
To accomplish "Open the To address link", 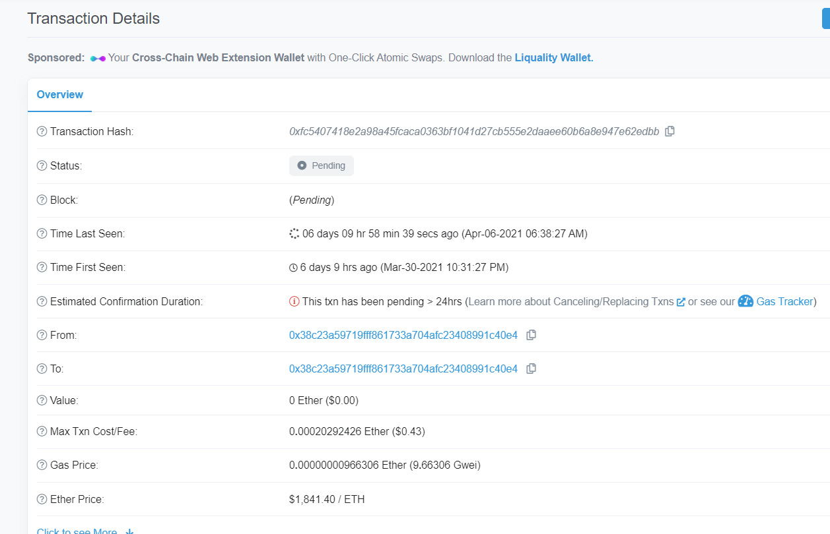I will tap(403, 369).
